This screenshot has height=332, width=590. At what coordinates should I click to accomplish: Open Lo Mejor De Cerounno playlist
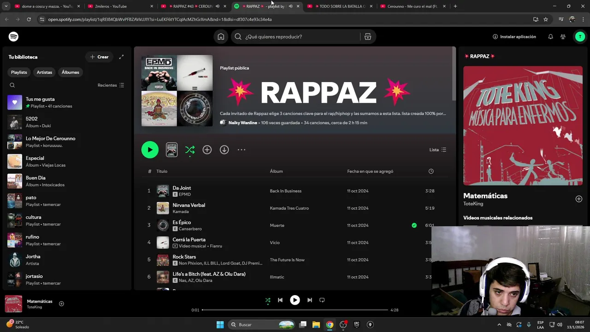pyautogui.click(x=66, y=142)
